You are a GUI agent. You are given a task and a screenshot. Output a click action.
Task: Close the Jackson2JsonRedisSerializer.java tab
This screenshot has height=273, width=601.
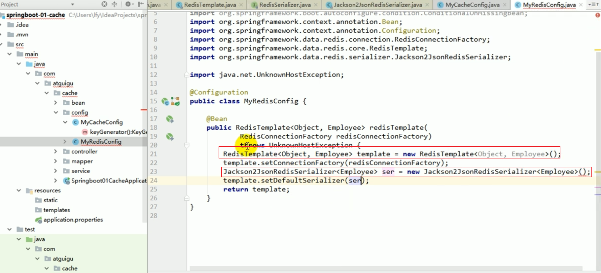coord(427,5)
